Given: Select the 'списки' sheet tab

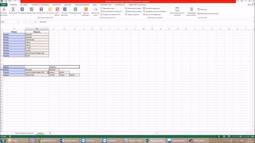Looking at the screenshot, I should (x=40, y=133).
